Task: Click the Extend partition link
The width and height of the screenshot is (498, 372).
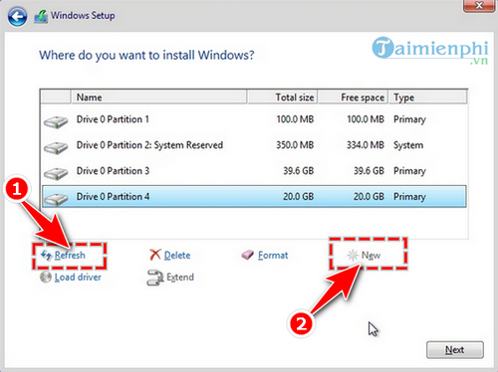Action: (x=180, y=277)
